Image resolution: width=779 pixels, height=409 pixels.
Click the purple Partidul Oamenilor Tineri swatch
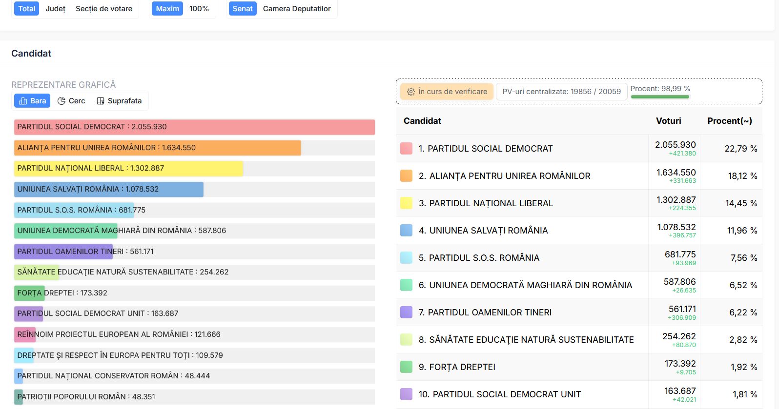click(406, 312)
